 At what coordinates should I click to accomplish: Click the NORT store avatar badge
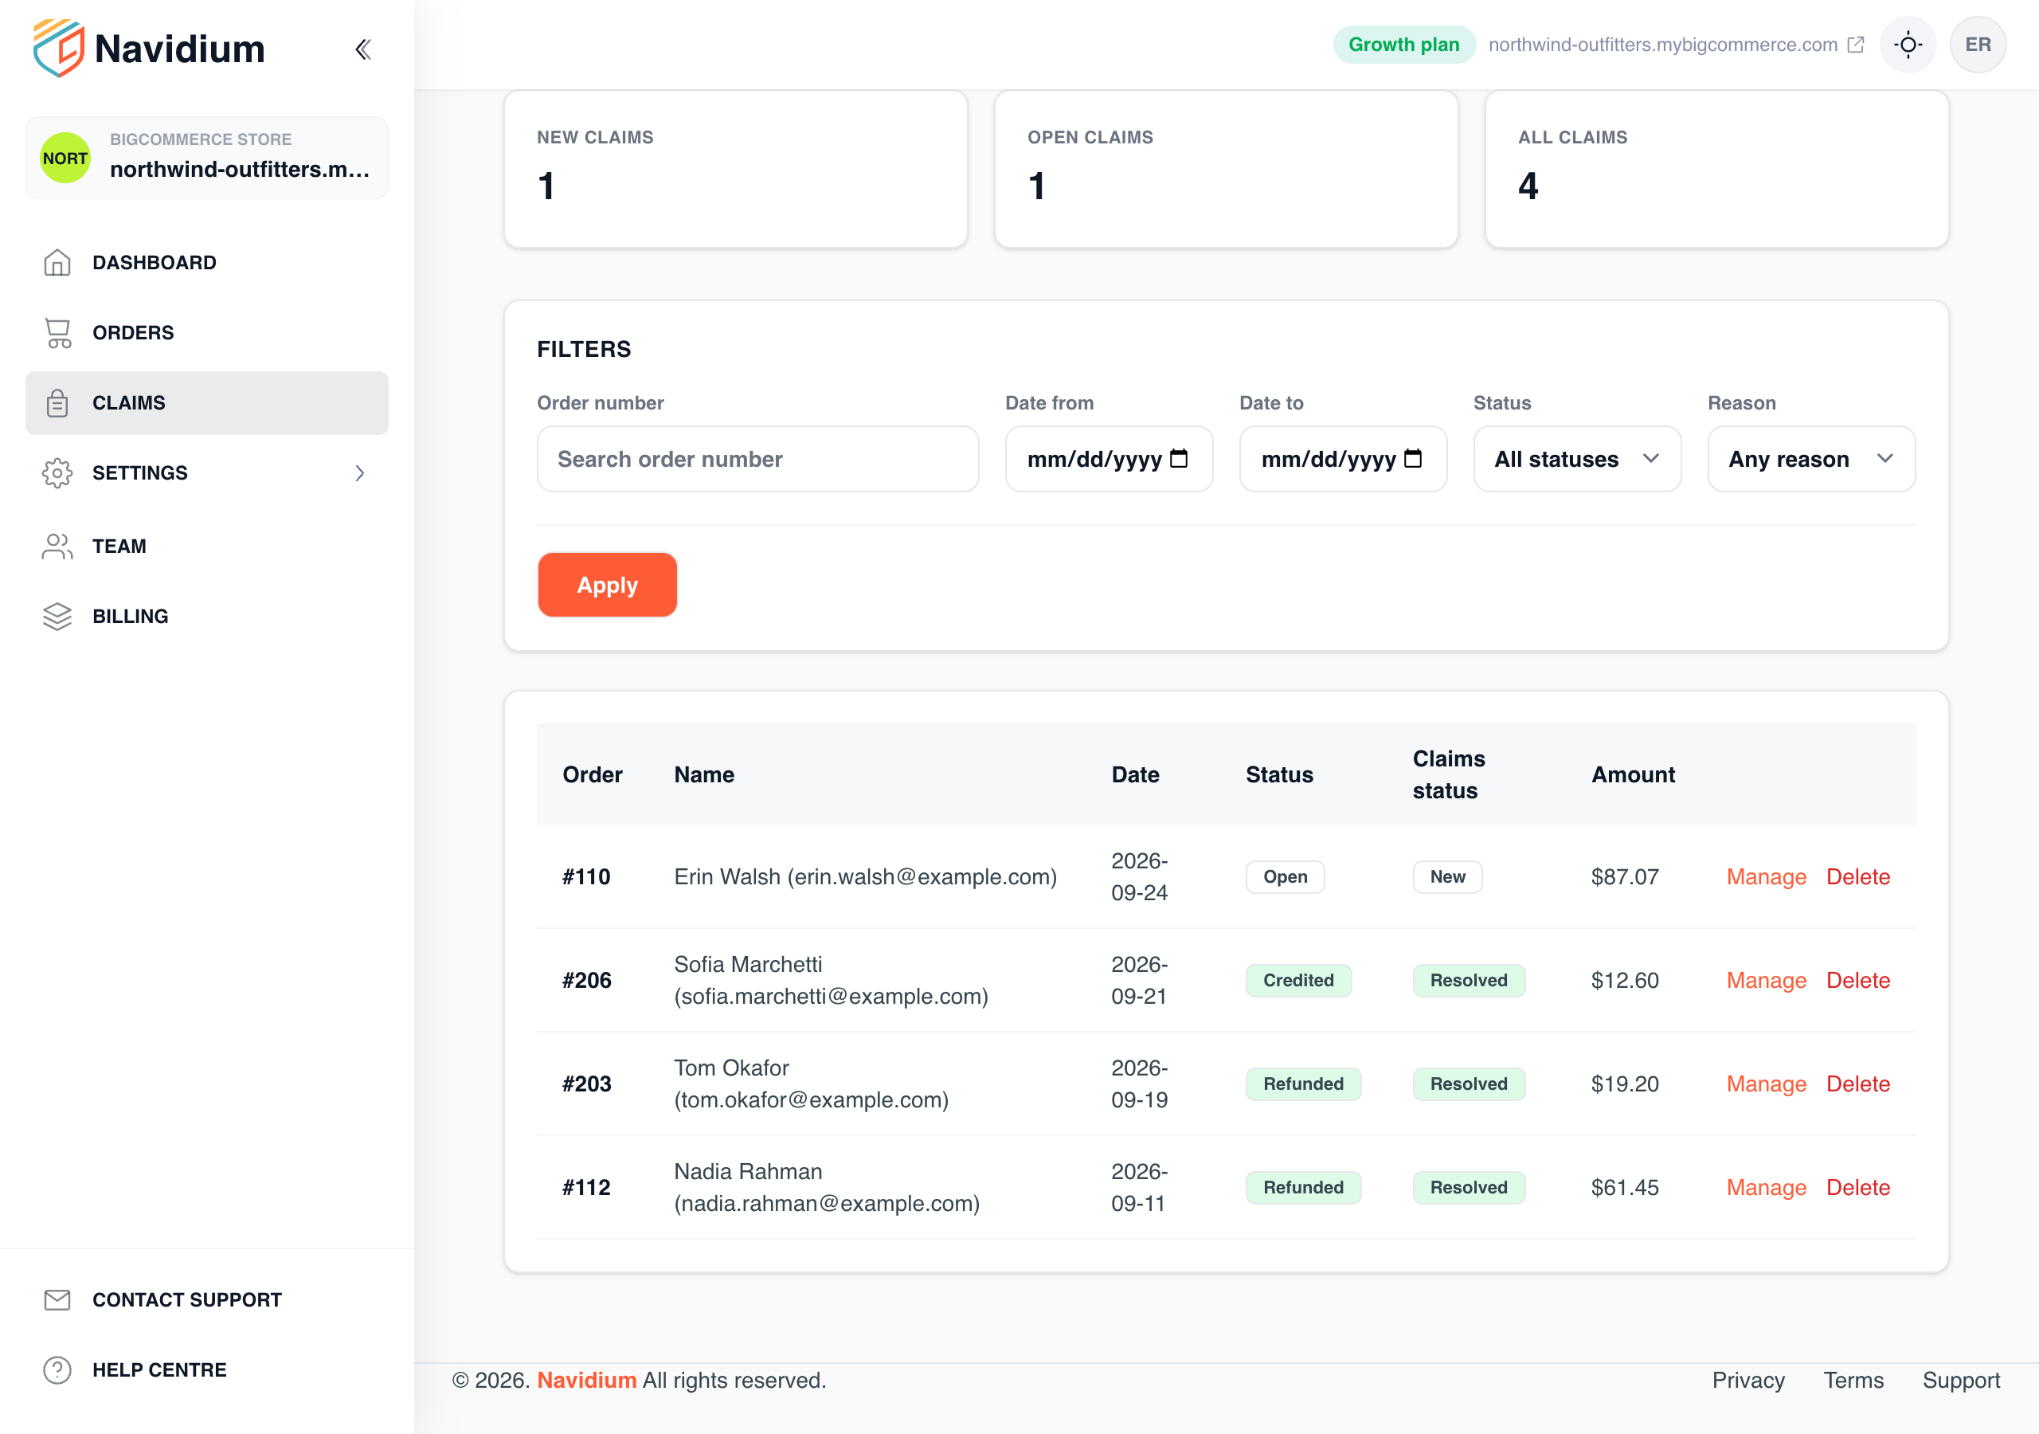[66, 159]
